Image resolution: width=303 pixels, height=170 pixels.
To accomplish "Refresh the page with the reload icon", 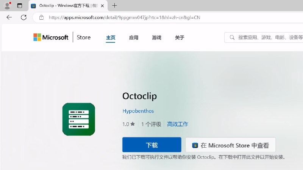I will (x=23, y=17).
